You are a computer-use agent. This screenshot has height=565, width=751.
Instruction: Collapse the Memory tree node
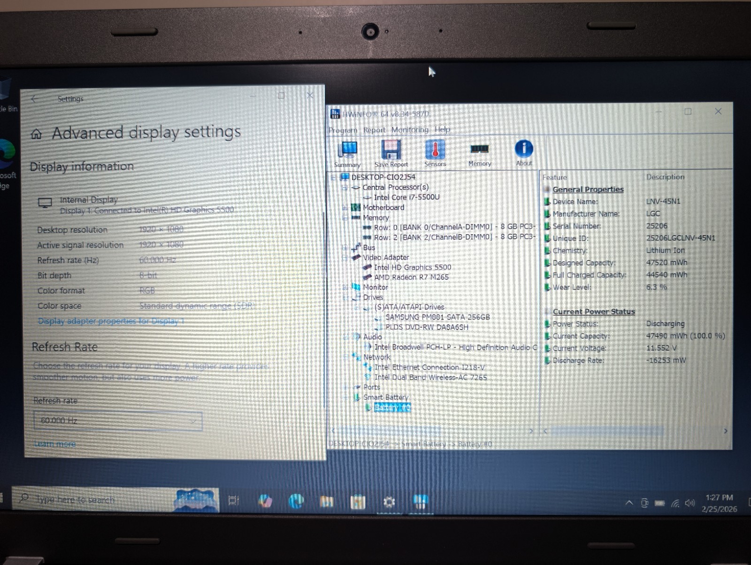(345, 218)
